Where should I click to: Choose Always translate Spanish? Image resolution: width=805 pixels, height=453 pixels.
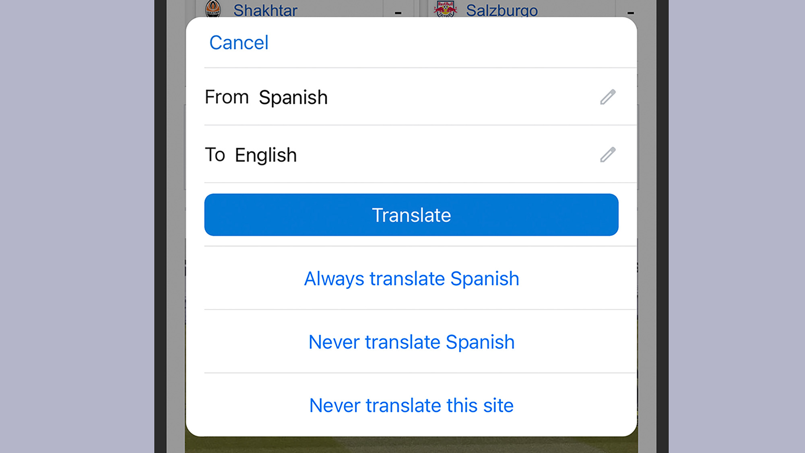pyautogui.click(x=411, y=279)
